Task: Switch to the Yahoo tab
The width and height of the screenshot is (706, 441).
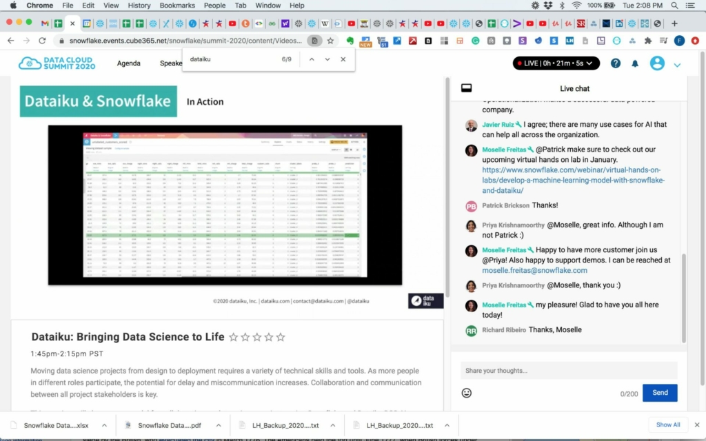Action: coord(285,23)
